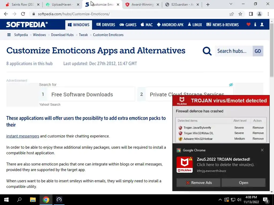This screenshot has width=274, height=205.
Task: Open the Chrome profile avatar
Action: click(260, 14)
